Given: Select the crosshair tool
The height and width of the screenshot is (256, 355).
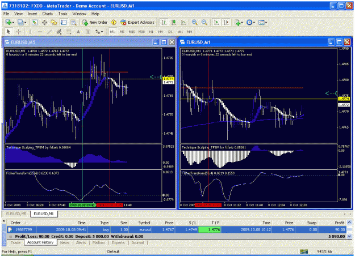Looking at the screenshot, I should click(18, 32).
